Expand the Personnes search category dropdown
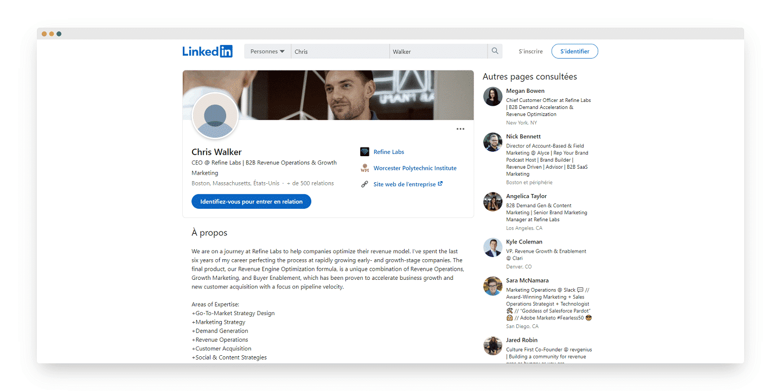 267,52
